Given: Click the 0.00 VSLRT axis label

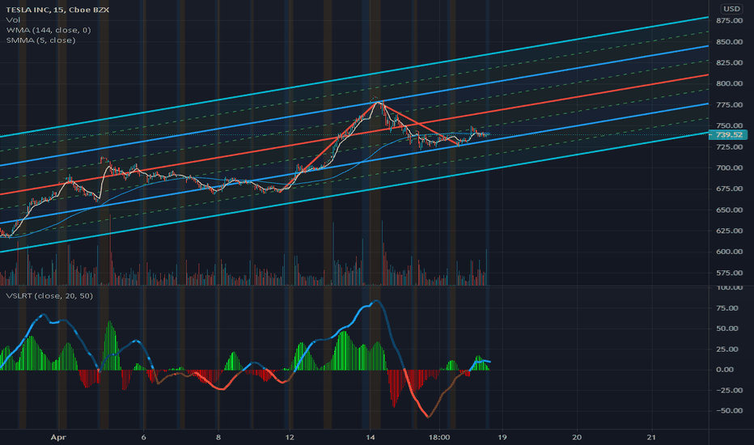Looking at the screenshot, I should [725, 370].
